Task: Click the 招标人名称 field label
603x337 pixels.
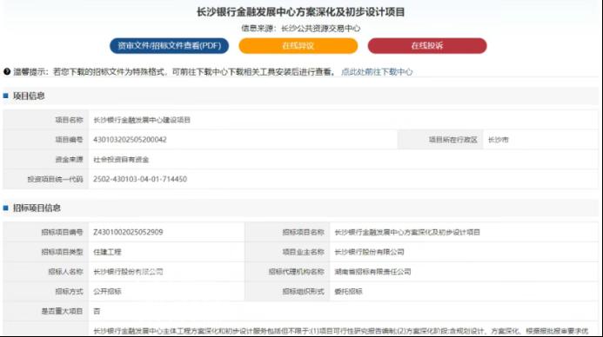Action: [66, 271]
